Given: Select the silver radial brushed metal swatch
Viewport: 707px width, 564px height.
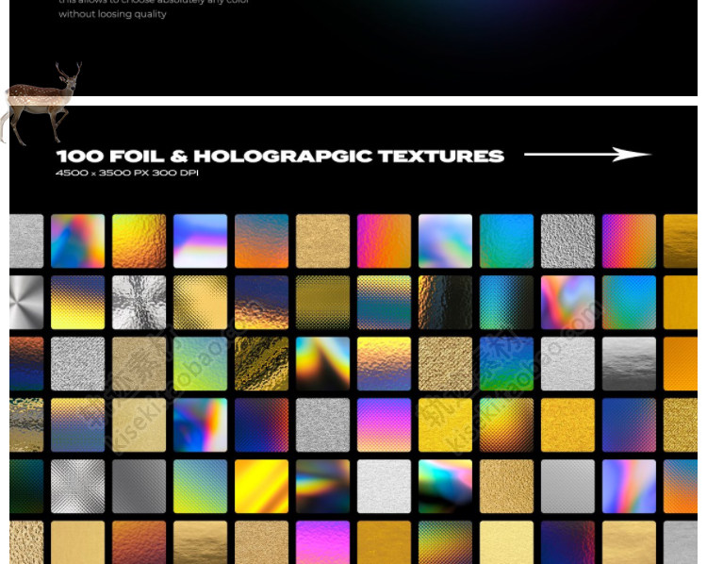Looking at the screenshot, I should [x=26, y=303].
